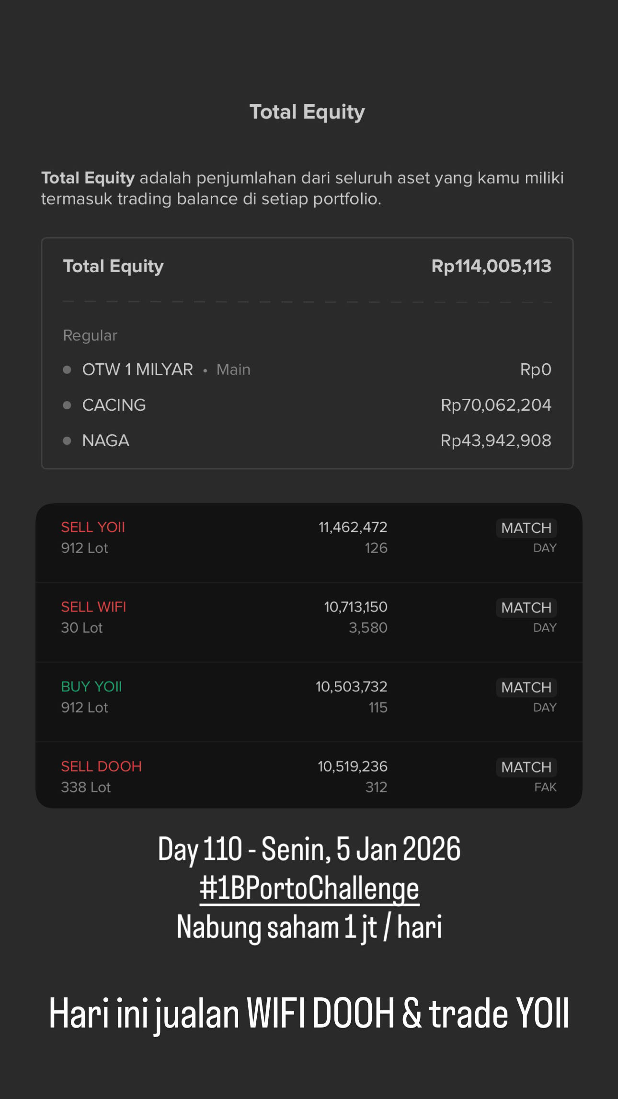
Task: Open the SELL DOOH order label
Action: [102, 766]
